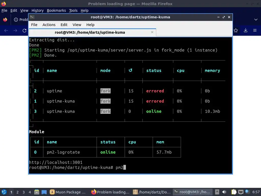
Task: Click the 'uptime' process name in row 2
Action: [x=55, y=91]
